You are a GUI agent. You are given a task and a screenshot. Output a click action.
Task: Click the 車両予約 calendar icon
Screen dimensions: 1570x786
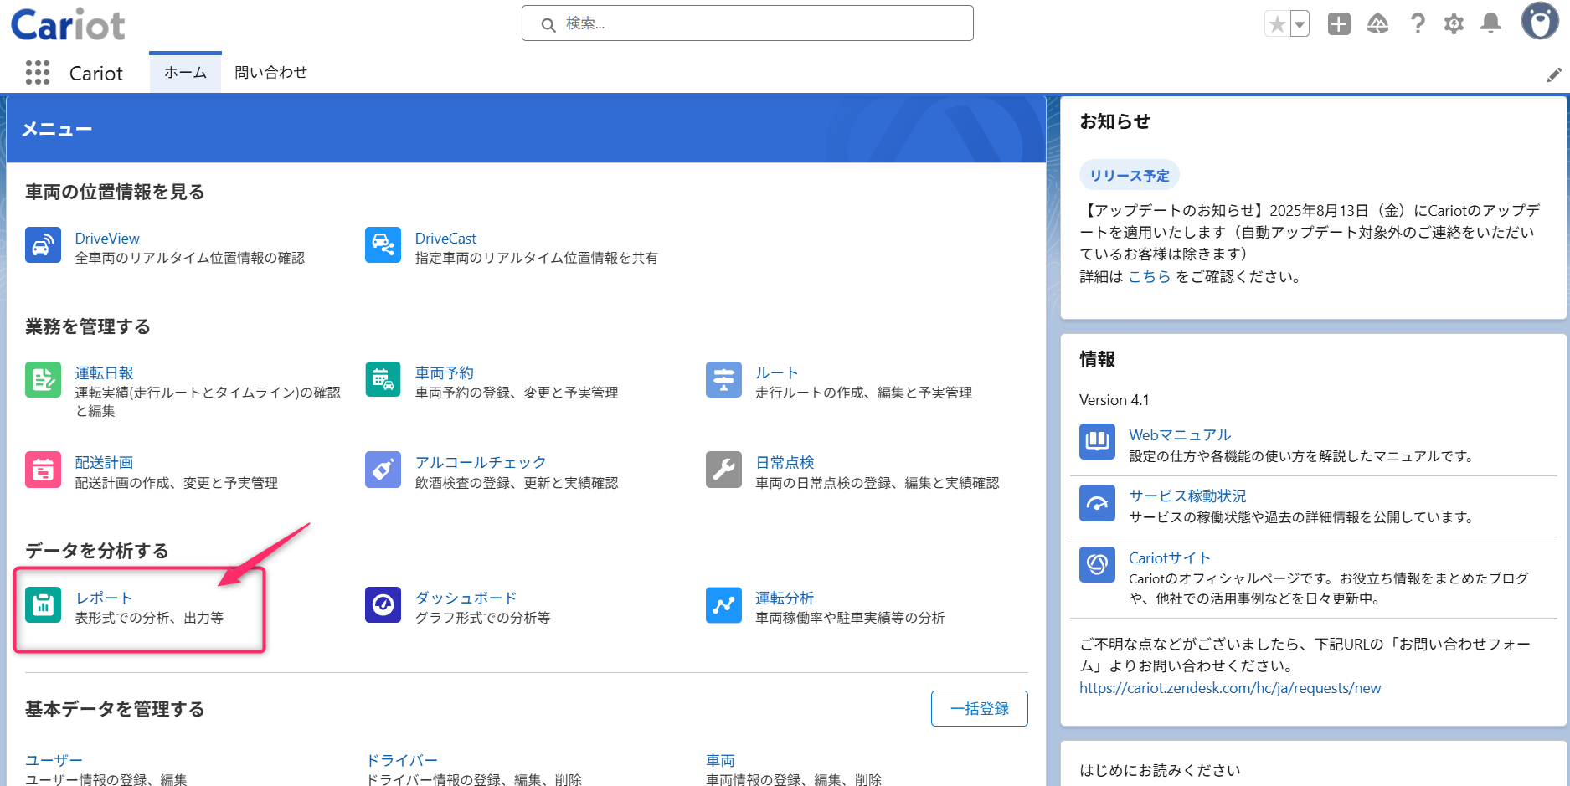click(x=383, y=379)
